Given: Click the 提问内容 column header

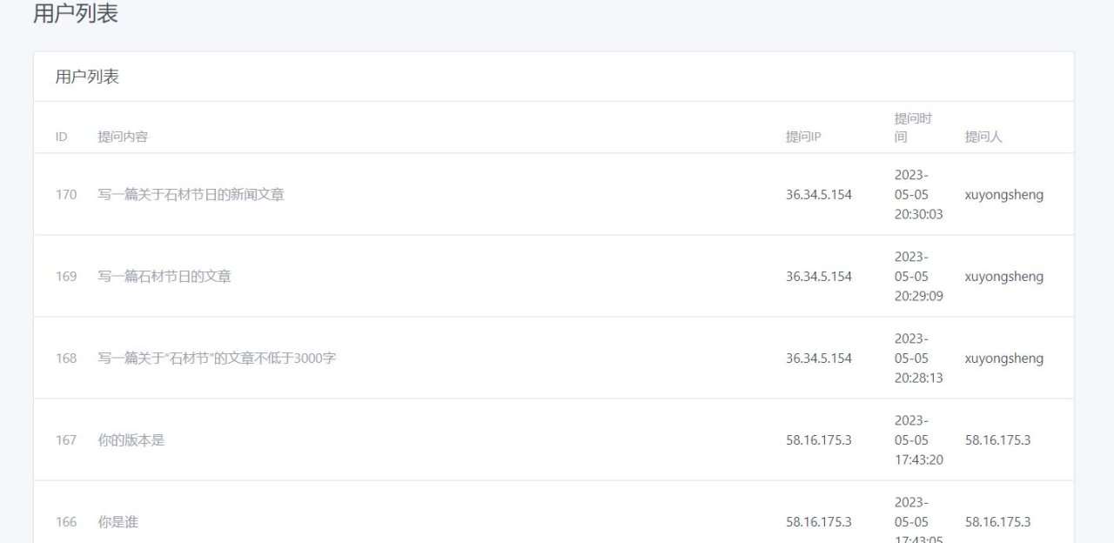Looking at the screenshot, I should tap(123, 137).
